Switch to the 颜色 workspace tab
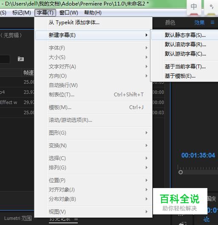The height and width of the screenshot is (225, 218). click(170, 22)
